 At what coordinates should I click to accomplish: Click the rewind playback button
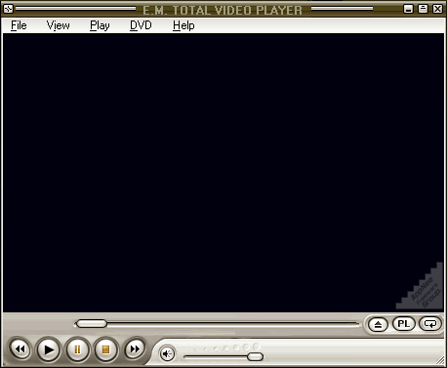(20, 349)
